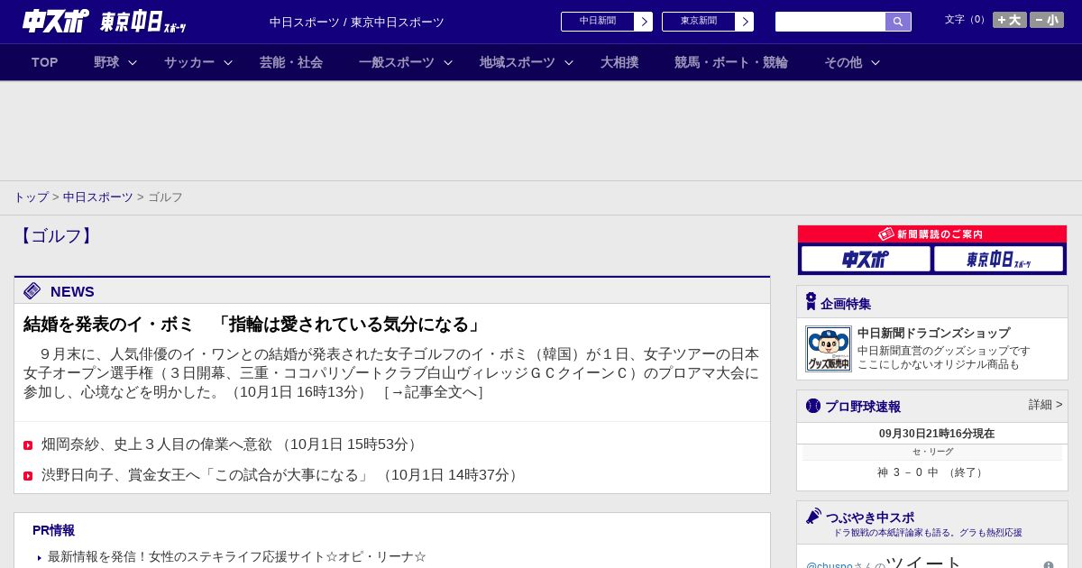
Task: Expand the サッカー dropdown chevron
Action: coord(228,62)
